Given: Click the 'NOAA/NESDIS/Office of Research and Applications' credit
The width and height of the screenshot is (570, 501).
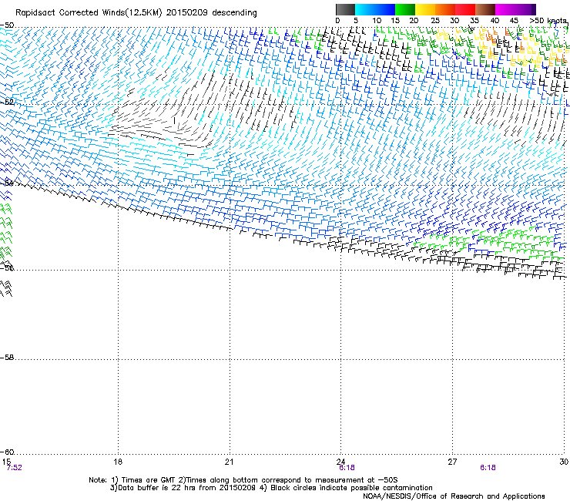Looking at the screenshot, I should coord(454,496).
